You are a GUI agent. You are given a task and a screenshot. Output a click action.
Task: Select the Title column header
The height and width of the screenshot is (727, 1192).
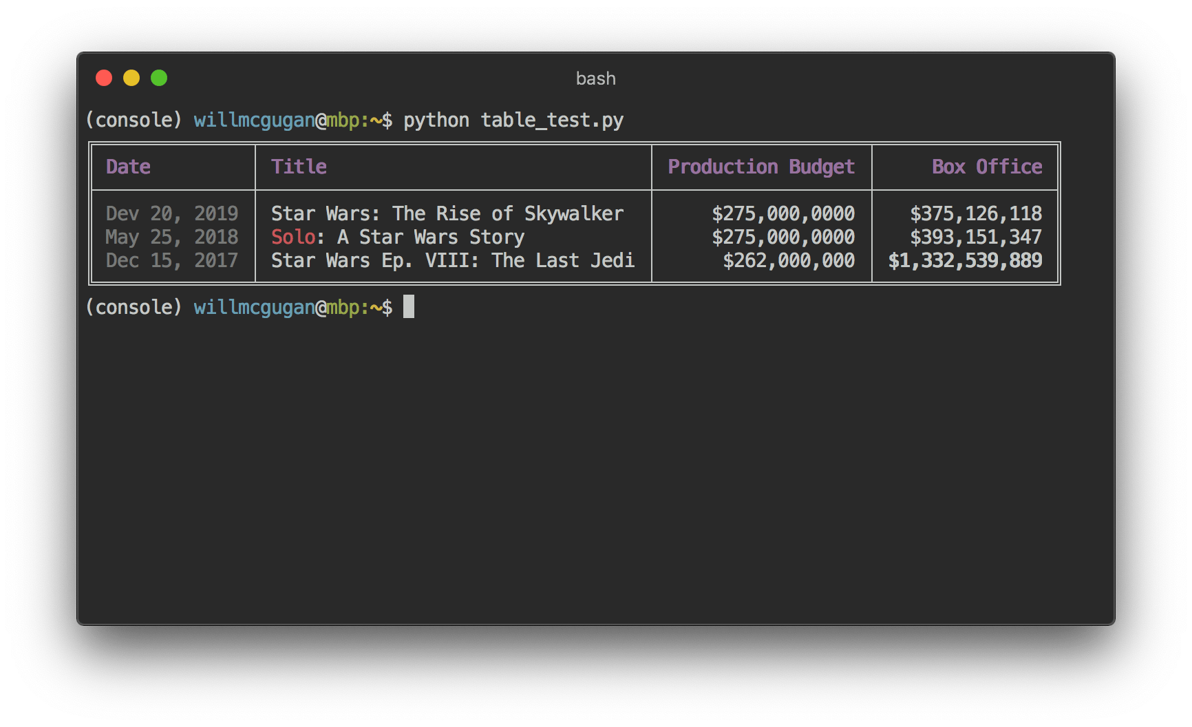pyautogui.click(x=299, y=167)
